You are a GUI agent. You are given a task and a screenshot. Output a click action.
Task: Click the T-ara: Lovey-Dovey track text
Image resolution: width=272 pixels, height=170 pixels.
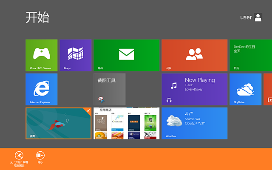point(194,87)
